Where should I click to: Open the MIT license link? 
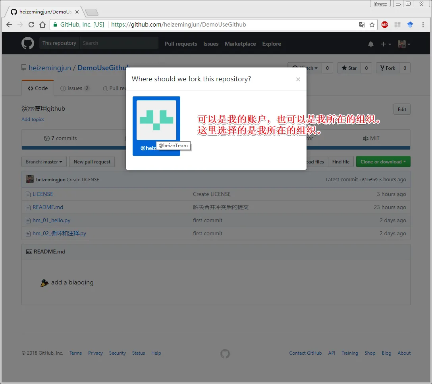pos(371,138)
